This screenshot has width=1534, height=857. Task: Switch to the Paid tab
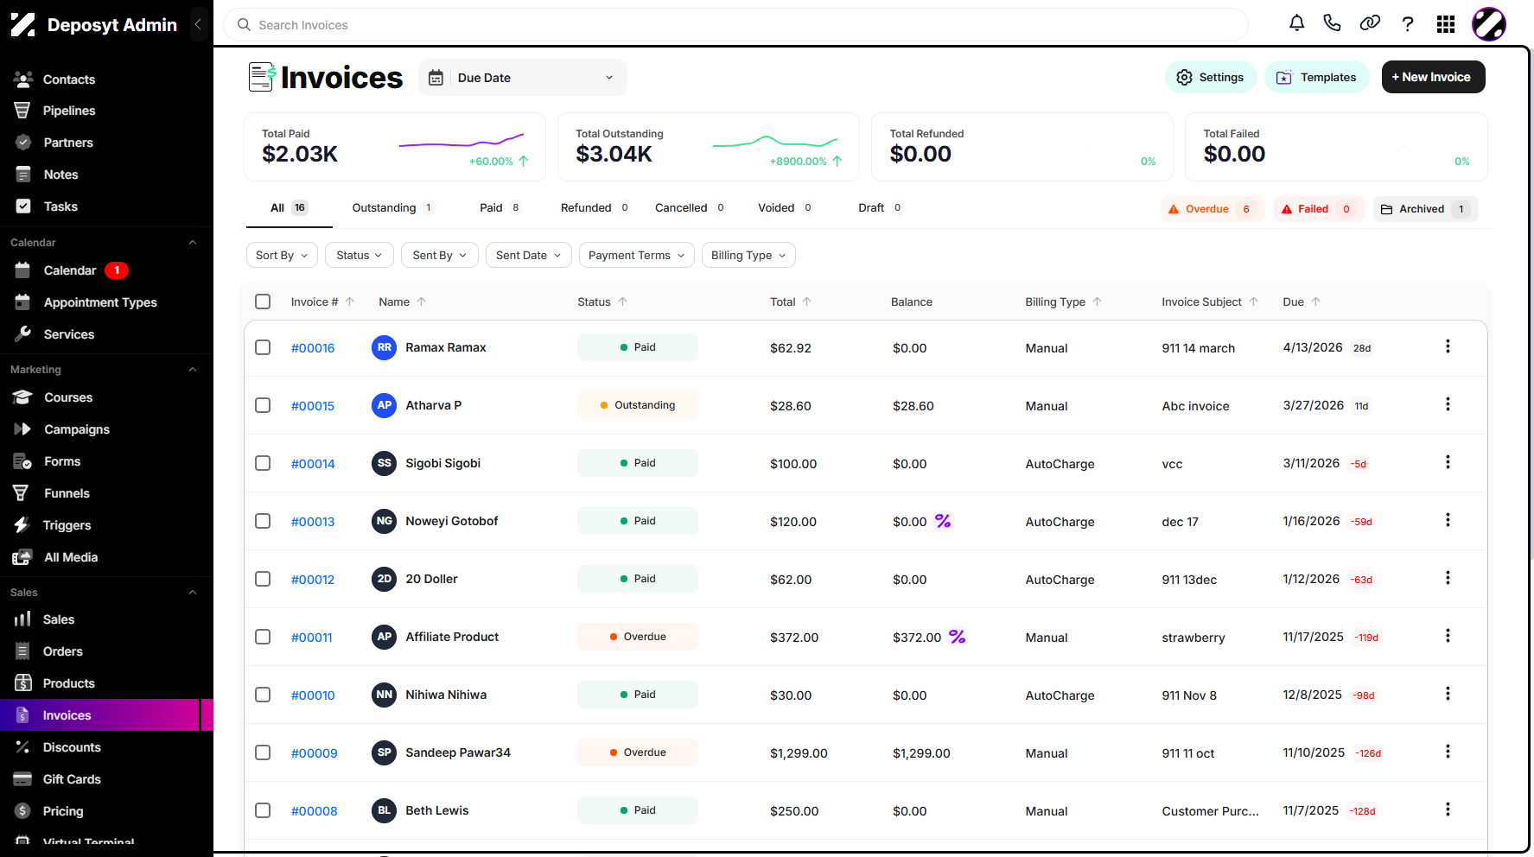(x=500, y=207)
